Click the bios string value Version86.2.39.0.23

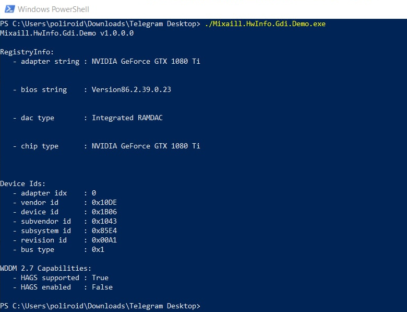pos(131,90)
